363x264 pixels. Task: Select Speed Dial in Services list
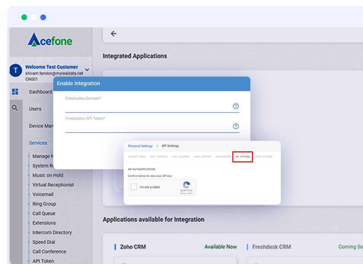tap(44, 242)
